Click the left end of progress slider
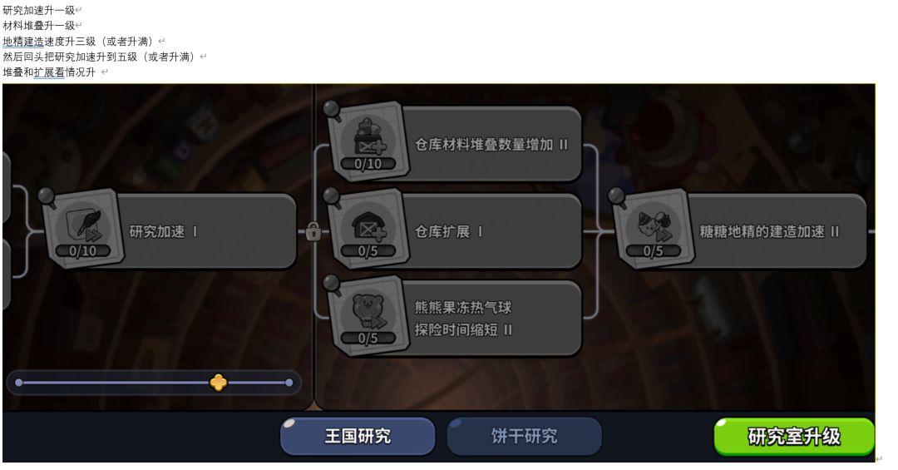The height and width of the screenshot is (470, 898). [19, 383]
